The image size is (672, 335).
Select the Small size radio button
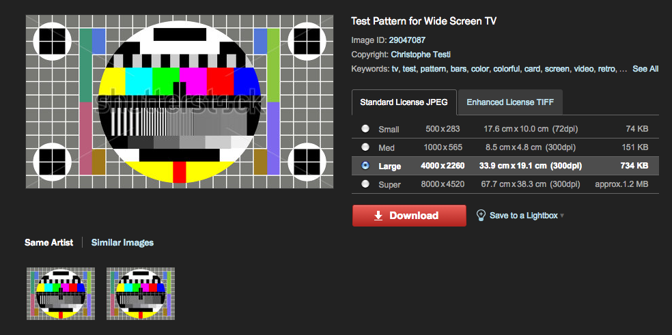(365, 128)
